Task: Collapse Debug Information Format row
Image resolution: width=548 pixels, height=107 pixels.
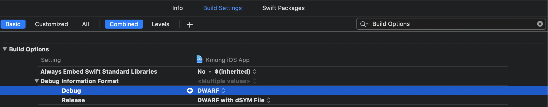Action: [x=37, y=81]
